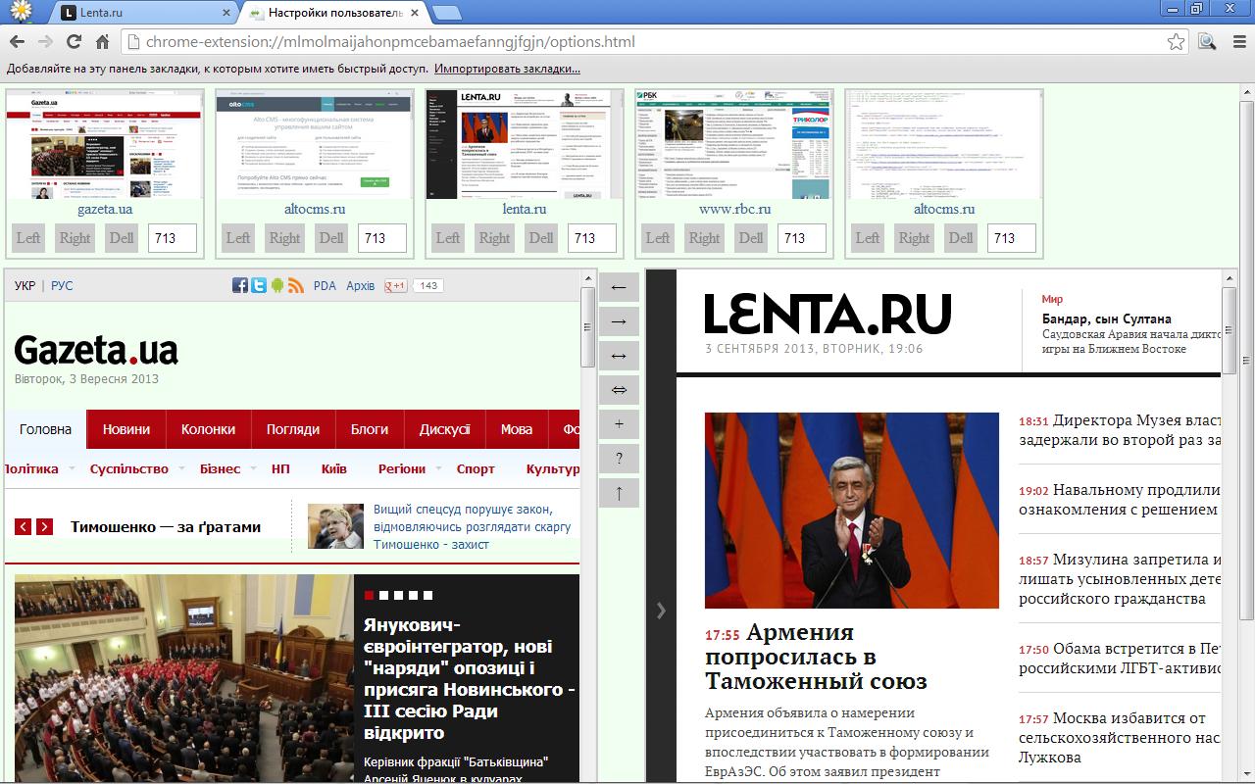Click the page search icon beside the star

click(1207, 42)
